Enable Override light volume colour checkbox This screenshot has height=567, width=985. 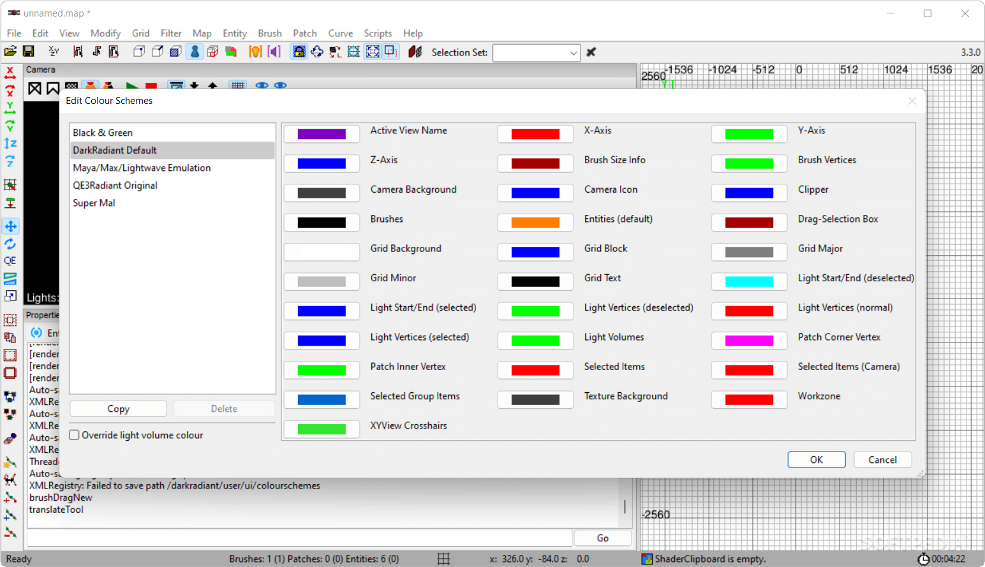pos(75,435)
